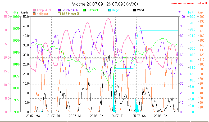Select the Regen legend label

[x=116, y=10]
